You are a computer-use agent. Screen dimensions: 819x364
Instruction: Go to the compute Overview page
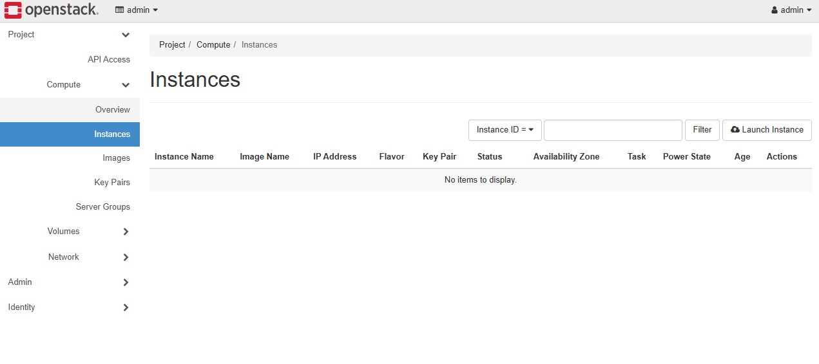coord(112,110)
